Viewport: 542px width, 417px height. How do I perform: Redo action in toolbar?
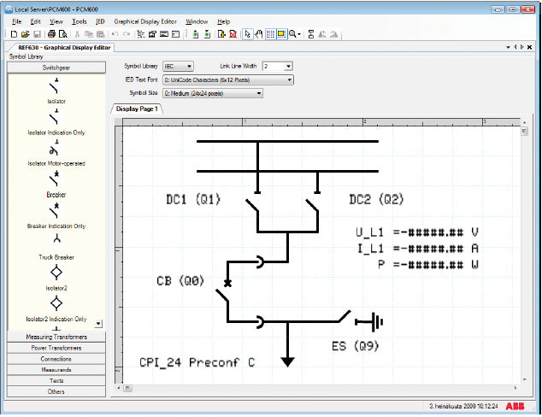pos(127,34)
